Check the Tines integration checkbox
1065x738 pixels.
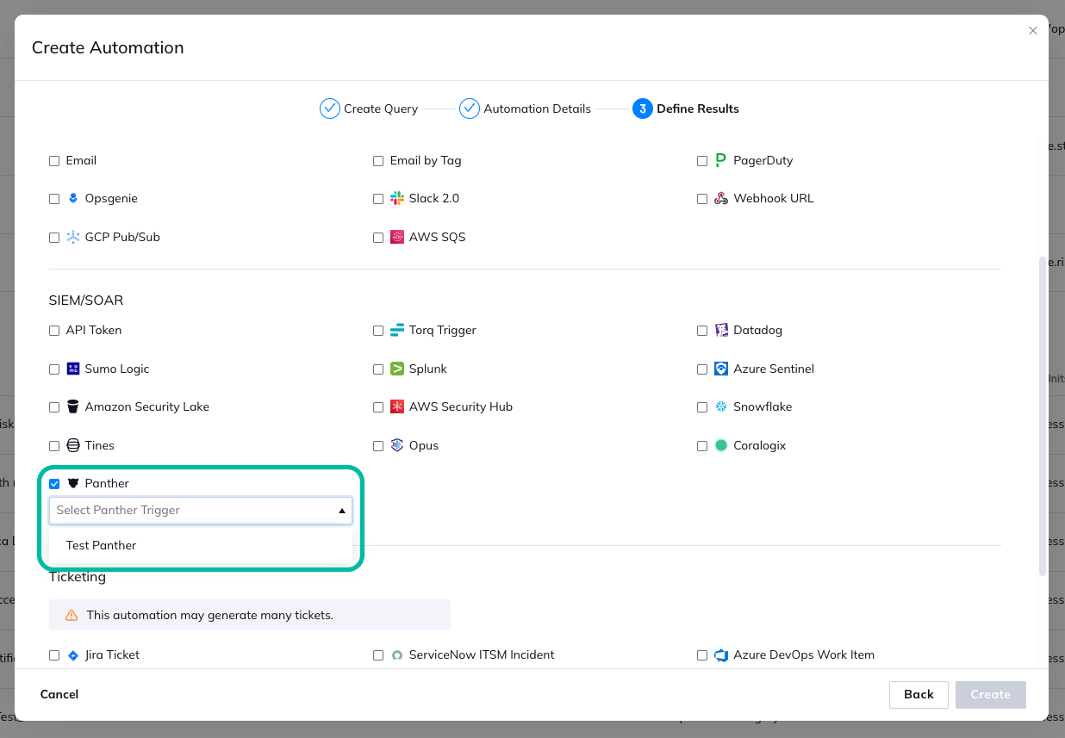(x=54, y=445)
